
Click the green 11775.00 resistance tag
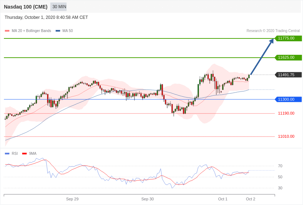point(288,38)
